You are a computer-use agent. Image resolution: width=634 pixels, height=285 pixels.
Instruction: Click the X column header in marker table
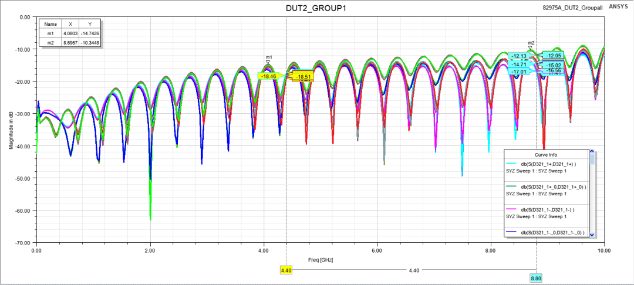69,24
